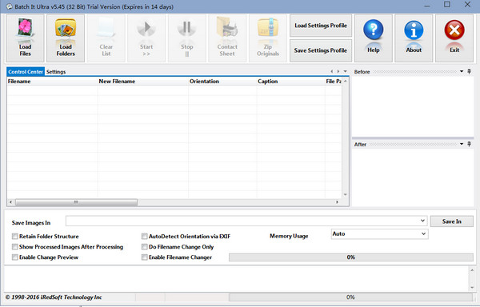The image size is (480, 307).
Task: Click the status bar 0% progress bar
Action: pyautogui.click(x=351, y=297)
